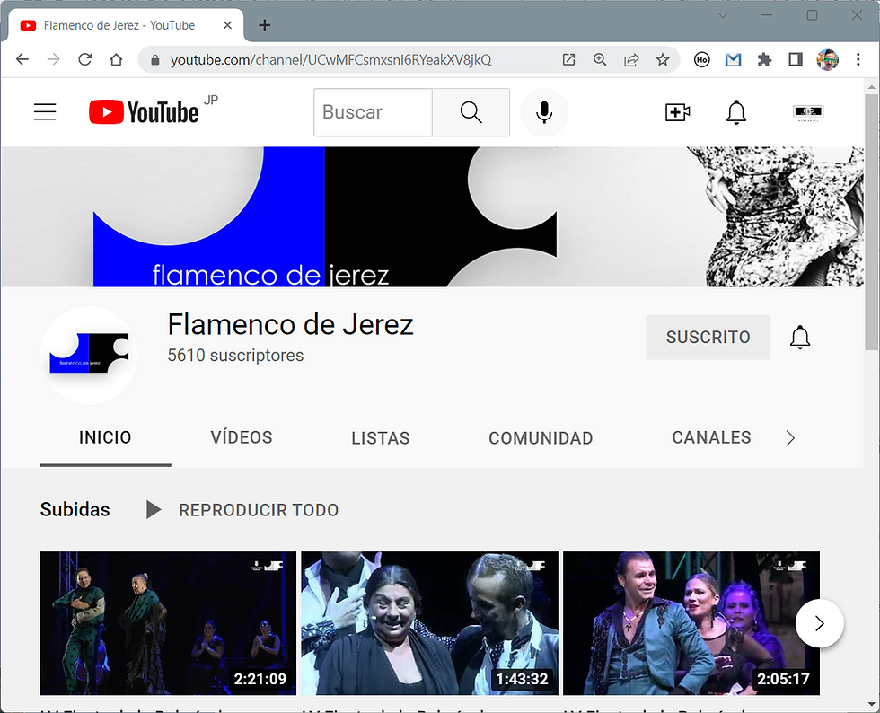Open the YouTube hamburger guide menu
This screenshot has height=713, width=880.
pyautogui.click(x=45, y=111)
